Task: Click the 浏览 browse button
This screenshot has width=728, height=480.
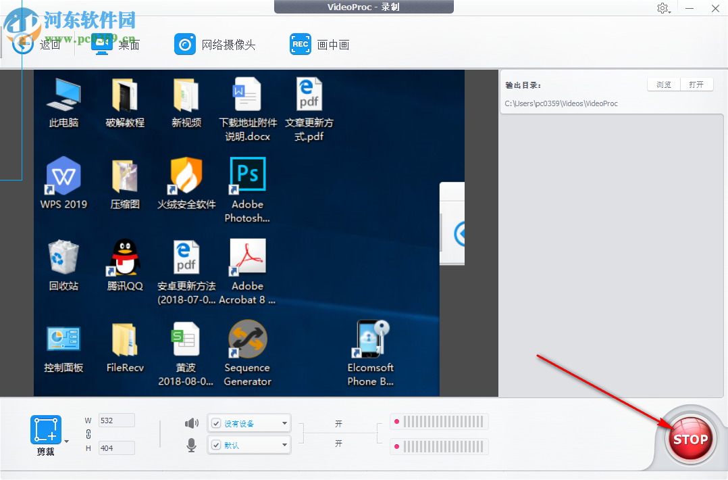Action: 663,85
